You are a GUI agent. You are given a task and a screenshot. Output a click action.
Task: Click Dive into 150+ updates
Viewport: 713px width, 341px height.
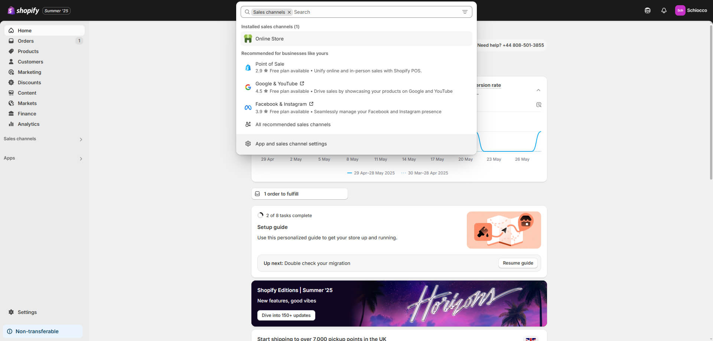[286, 315]
